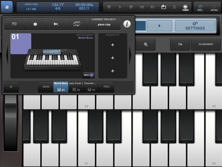This screenshot has width=222, height=167.
Task: Open the devices sharing icon
Action: 77,24
